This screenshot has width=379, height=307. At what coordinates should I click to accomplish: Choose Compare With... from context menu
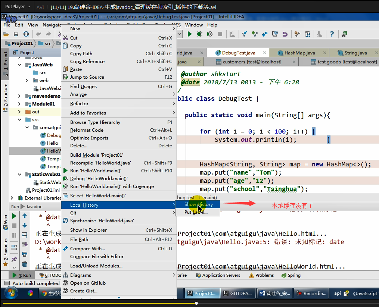119,248
